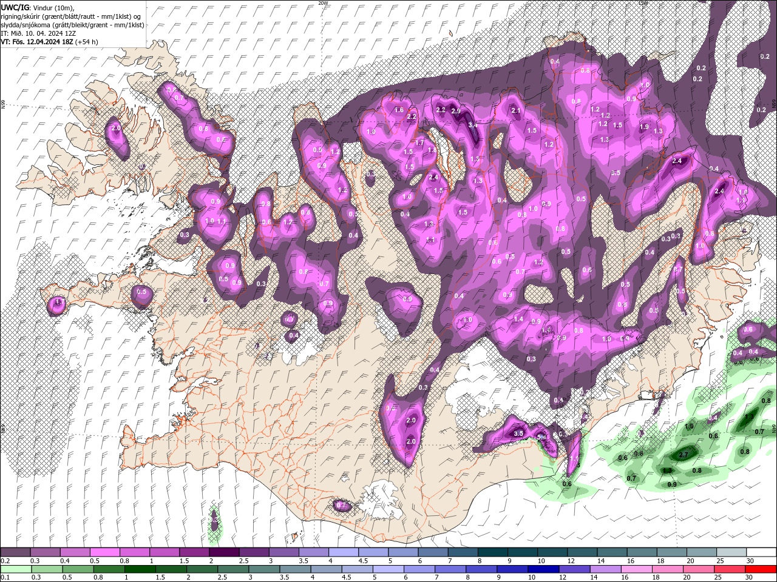Viewport: 777px width, 582px height.
Task: Click the dark teal 8 swatch in snow legend
Action: point(492,552)
